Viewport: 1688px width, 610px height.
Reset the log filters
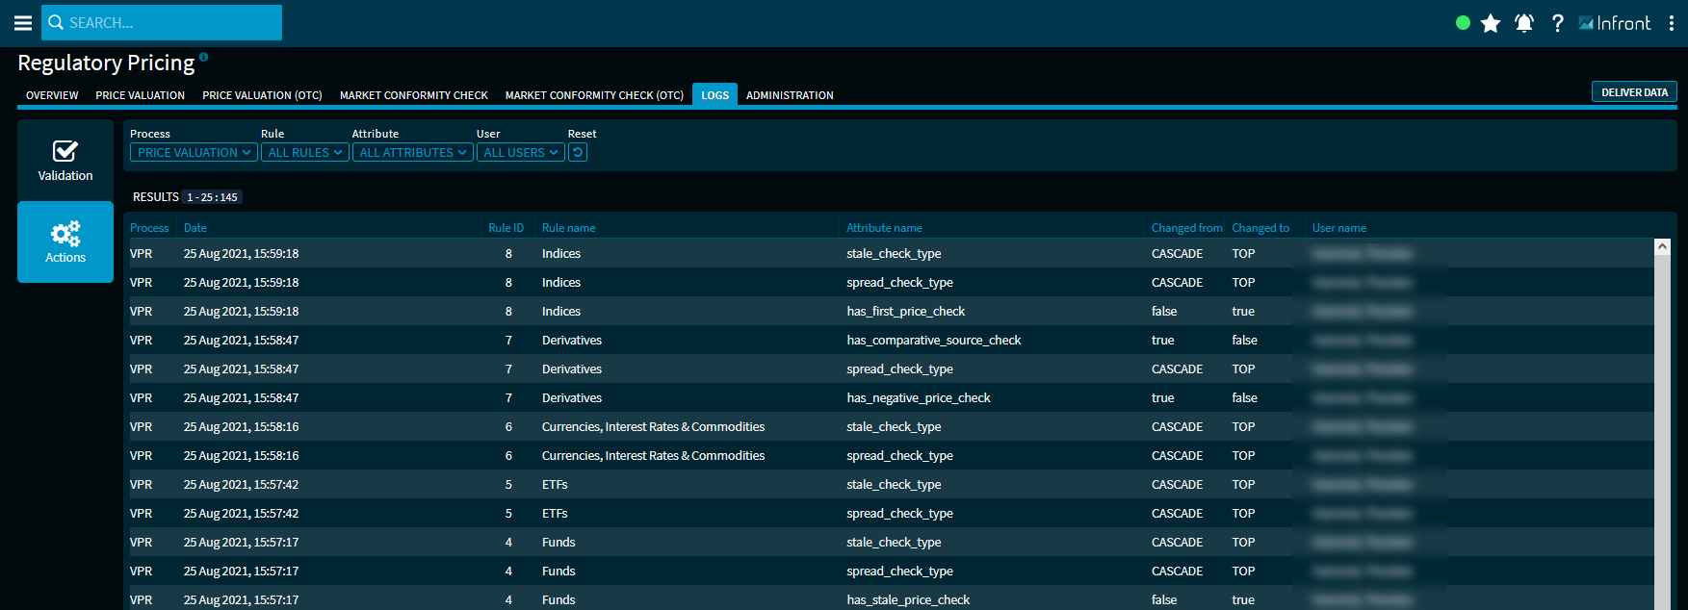[x=578, y=152]
